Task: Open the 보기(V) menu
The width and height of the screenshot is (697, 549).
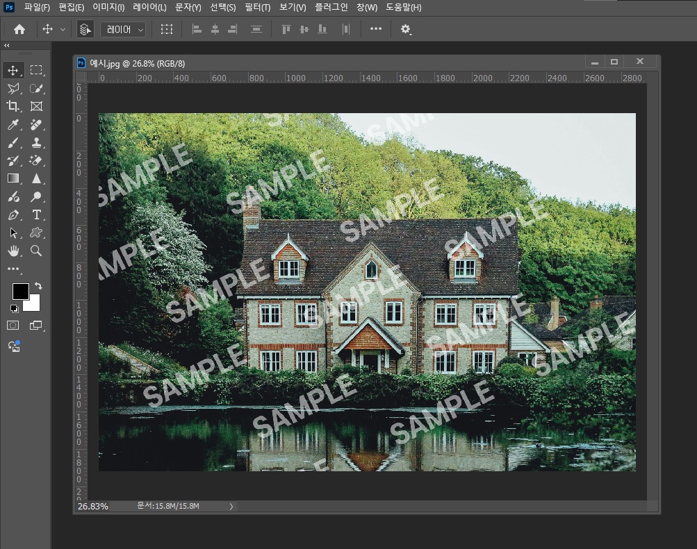Action: pyautogui.click(x=293, y=8)
